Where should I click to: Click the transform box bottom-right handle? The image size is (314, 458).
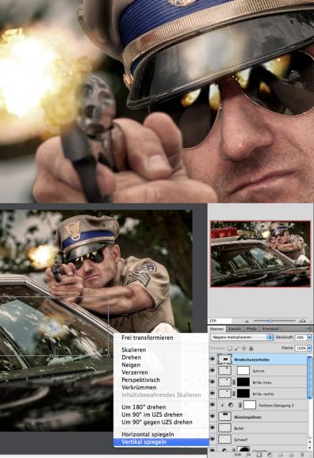click(x=109, y=356)
